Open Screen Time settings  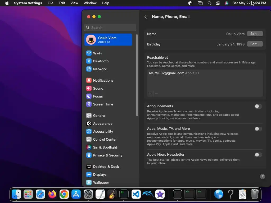pos(100,104)
